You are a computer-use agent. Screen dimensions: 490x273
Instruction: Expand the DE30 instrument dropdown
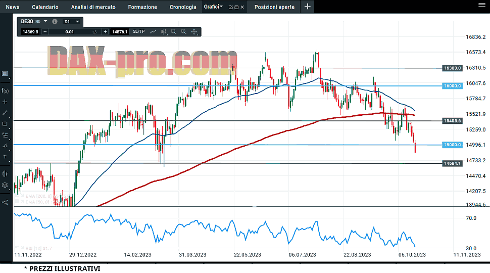pos(45,21)
